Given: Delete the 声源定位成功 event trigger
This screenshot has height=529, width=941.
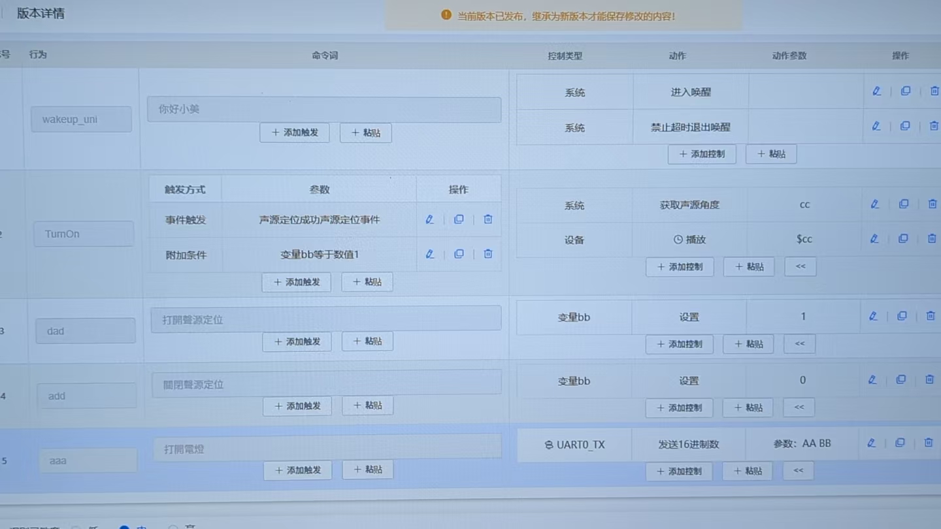Looking at the screenshot, I should [x=487, y=219].
